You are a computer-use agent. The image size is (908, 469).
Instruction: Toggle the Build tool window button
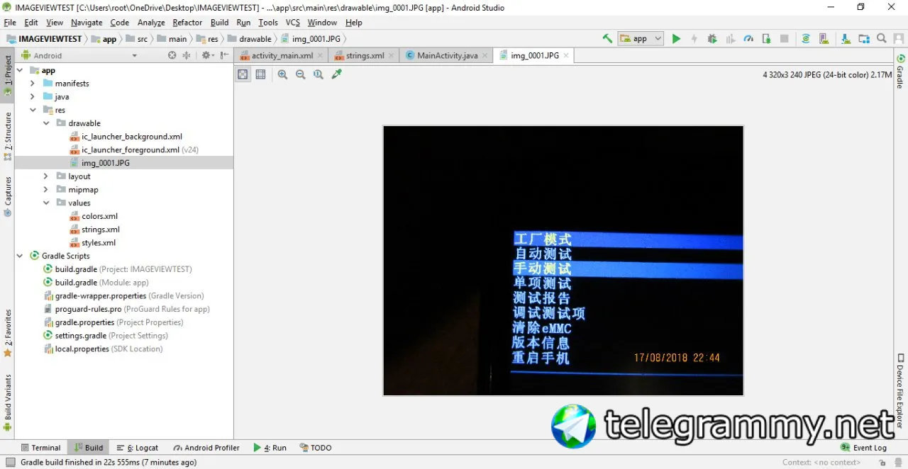[89, 448]
